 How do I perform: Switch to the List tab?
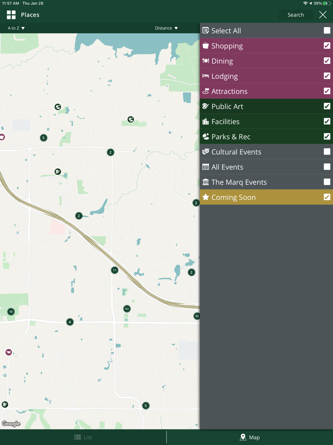83,437
